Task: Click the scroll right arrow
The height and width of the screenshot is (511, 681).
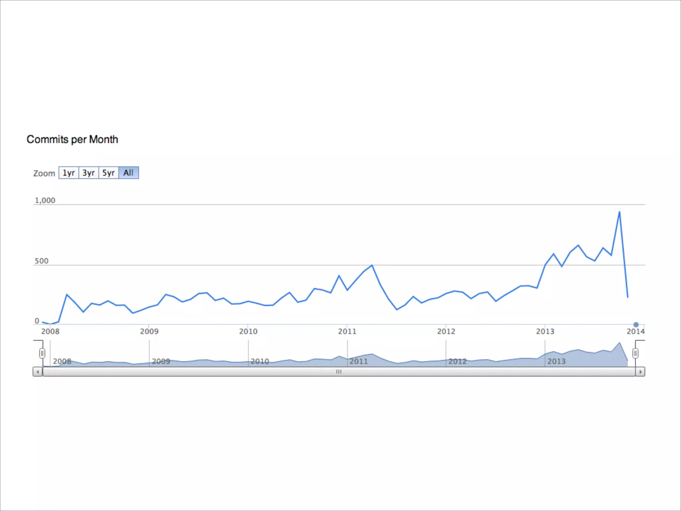Action: pos(640,372)
